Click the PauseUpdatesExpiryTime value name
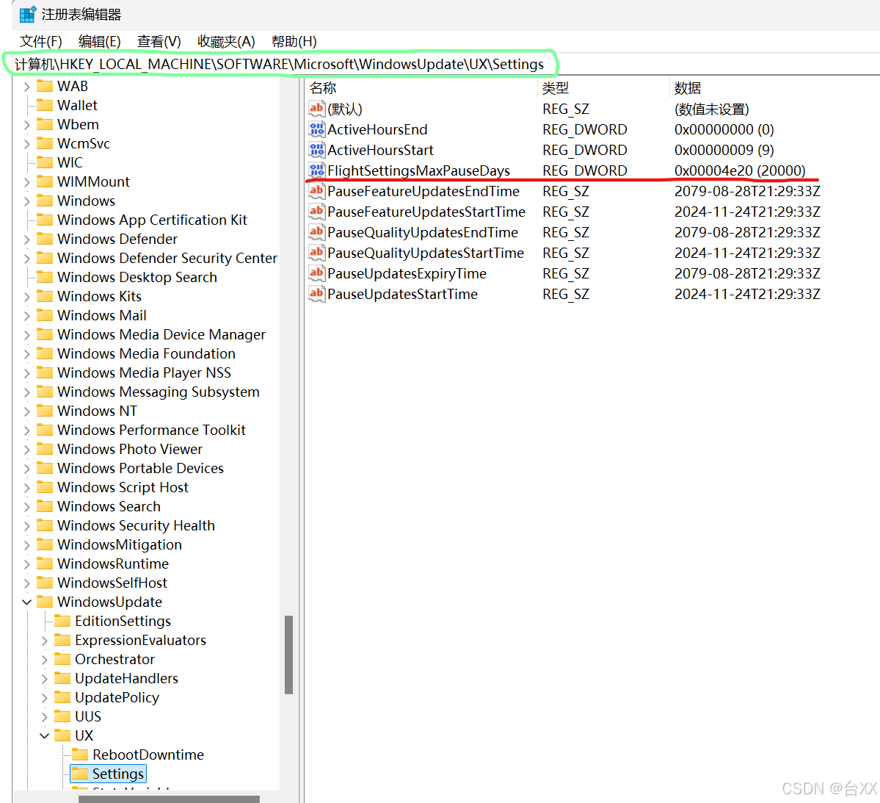 point(407,273)
